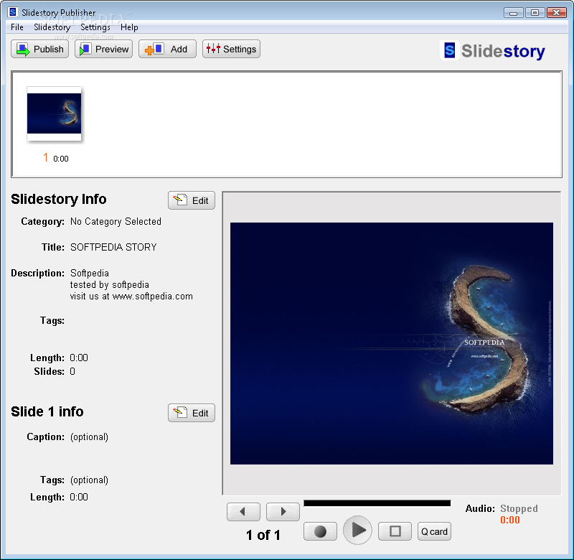Edit the Slide 1 info section
The image size is (574, 560).
coord(192,413)
